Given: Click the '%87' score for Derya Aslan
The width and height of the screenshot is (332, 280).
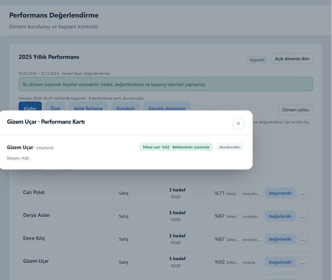Looking at the screenshot, I should (219, 216).
